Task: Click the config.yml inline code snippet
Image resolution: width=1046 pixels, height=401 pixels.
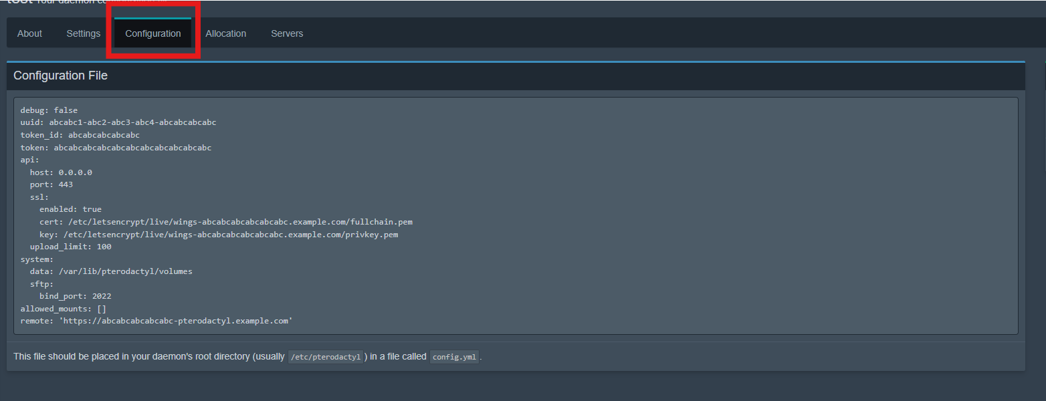Action: pos(454,356)
